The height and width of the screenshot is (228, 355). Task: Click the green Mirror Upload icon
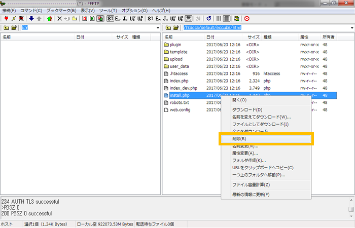(x=49, y=19)
